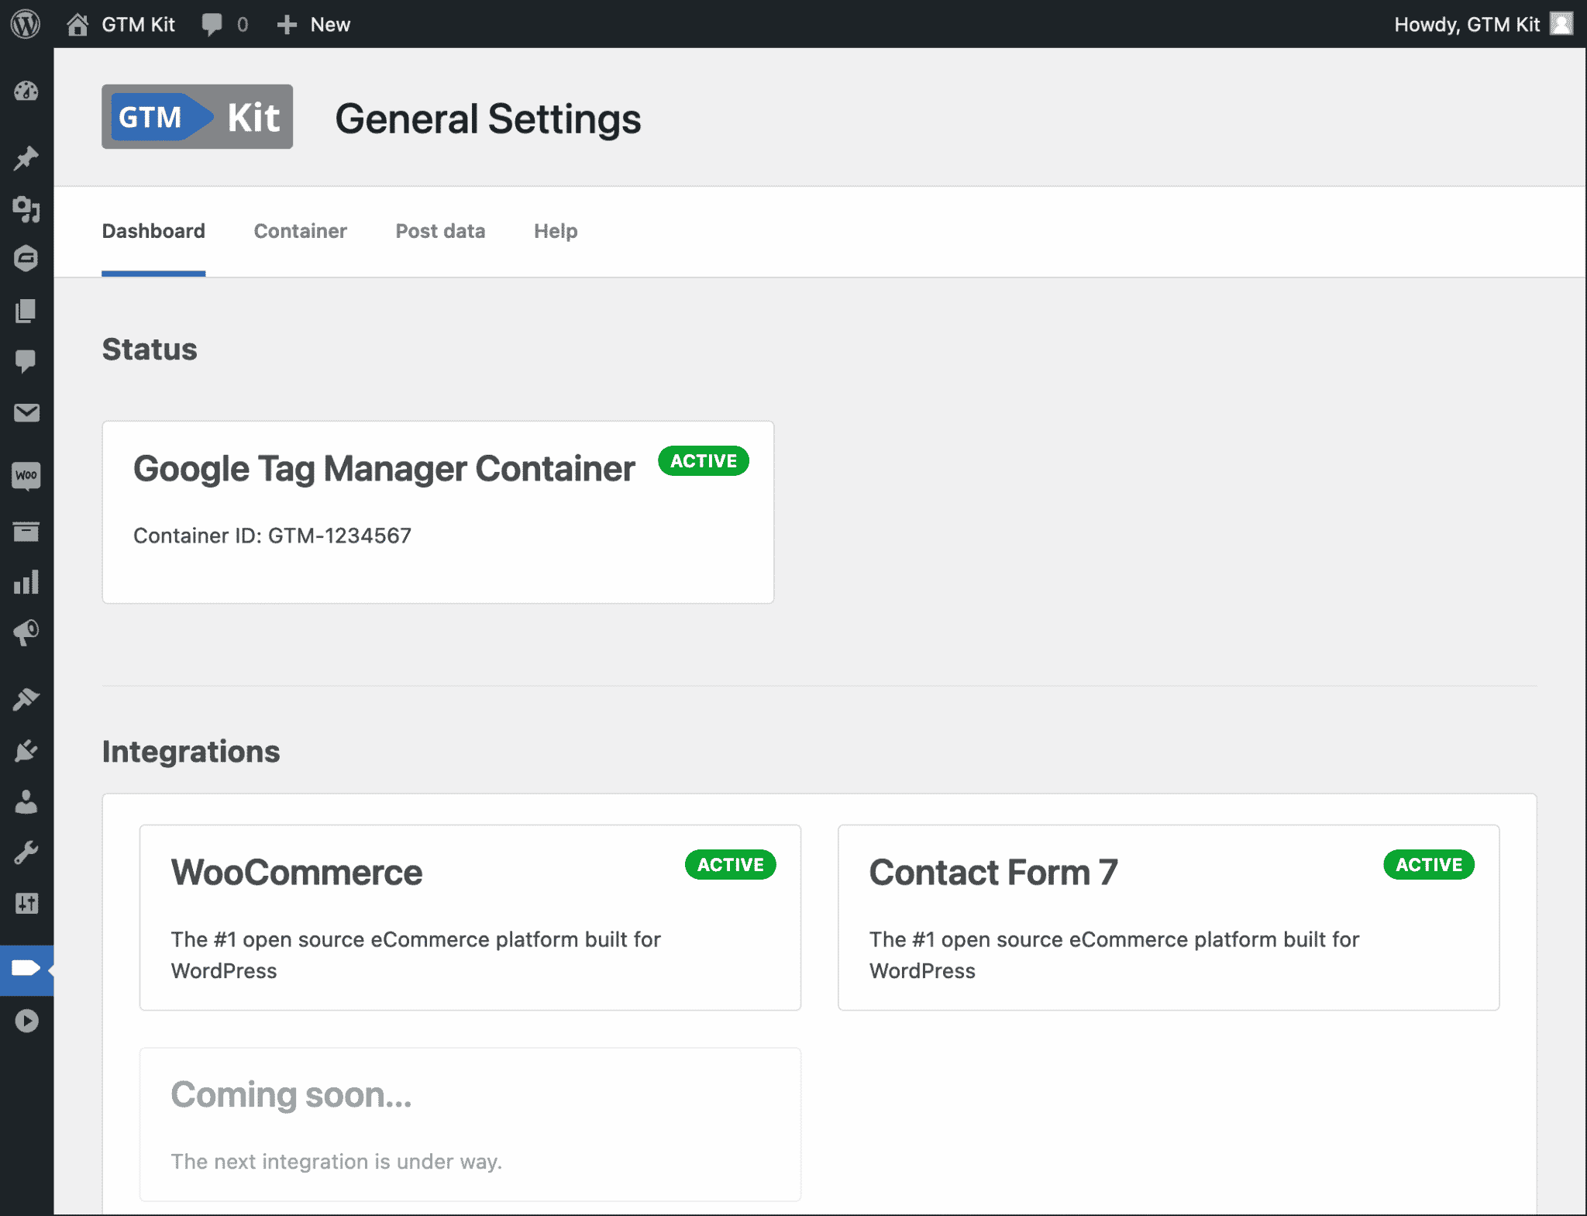Open the Help tab
Image resolution: width=1587 pixels, height=1216 pixels.
tap(555, 231)
